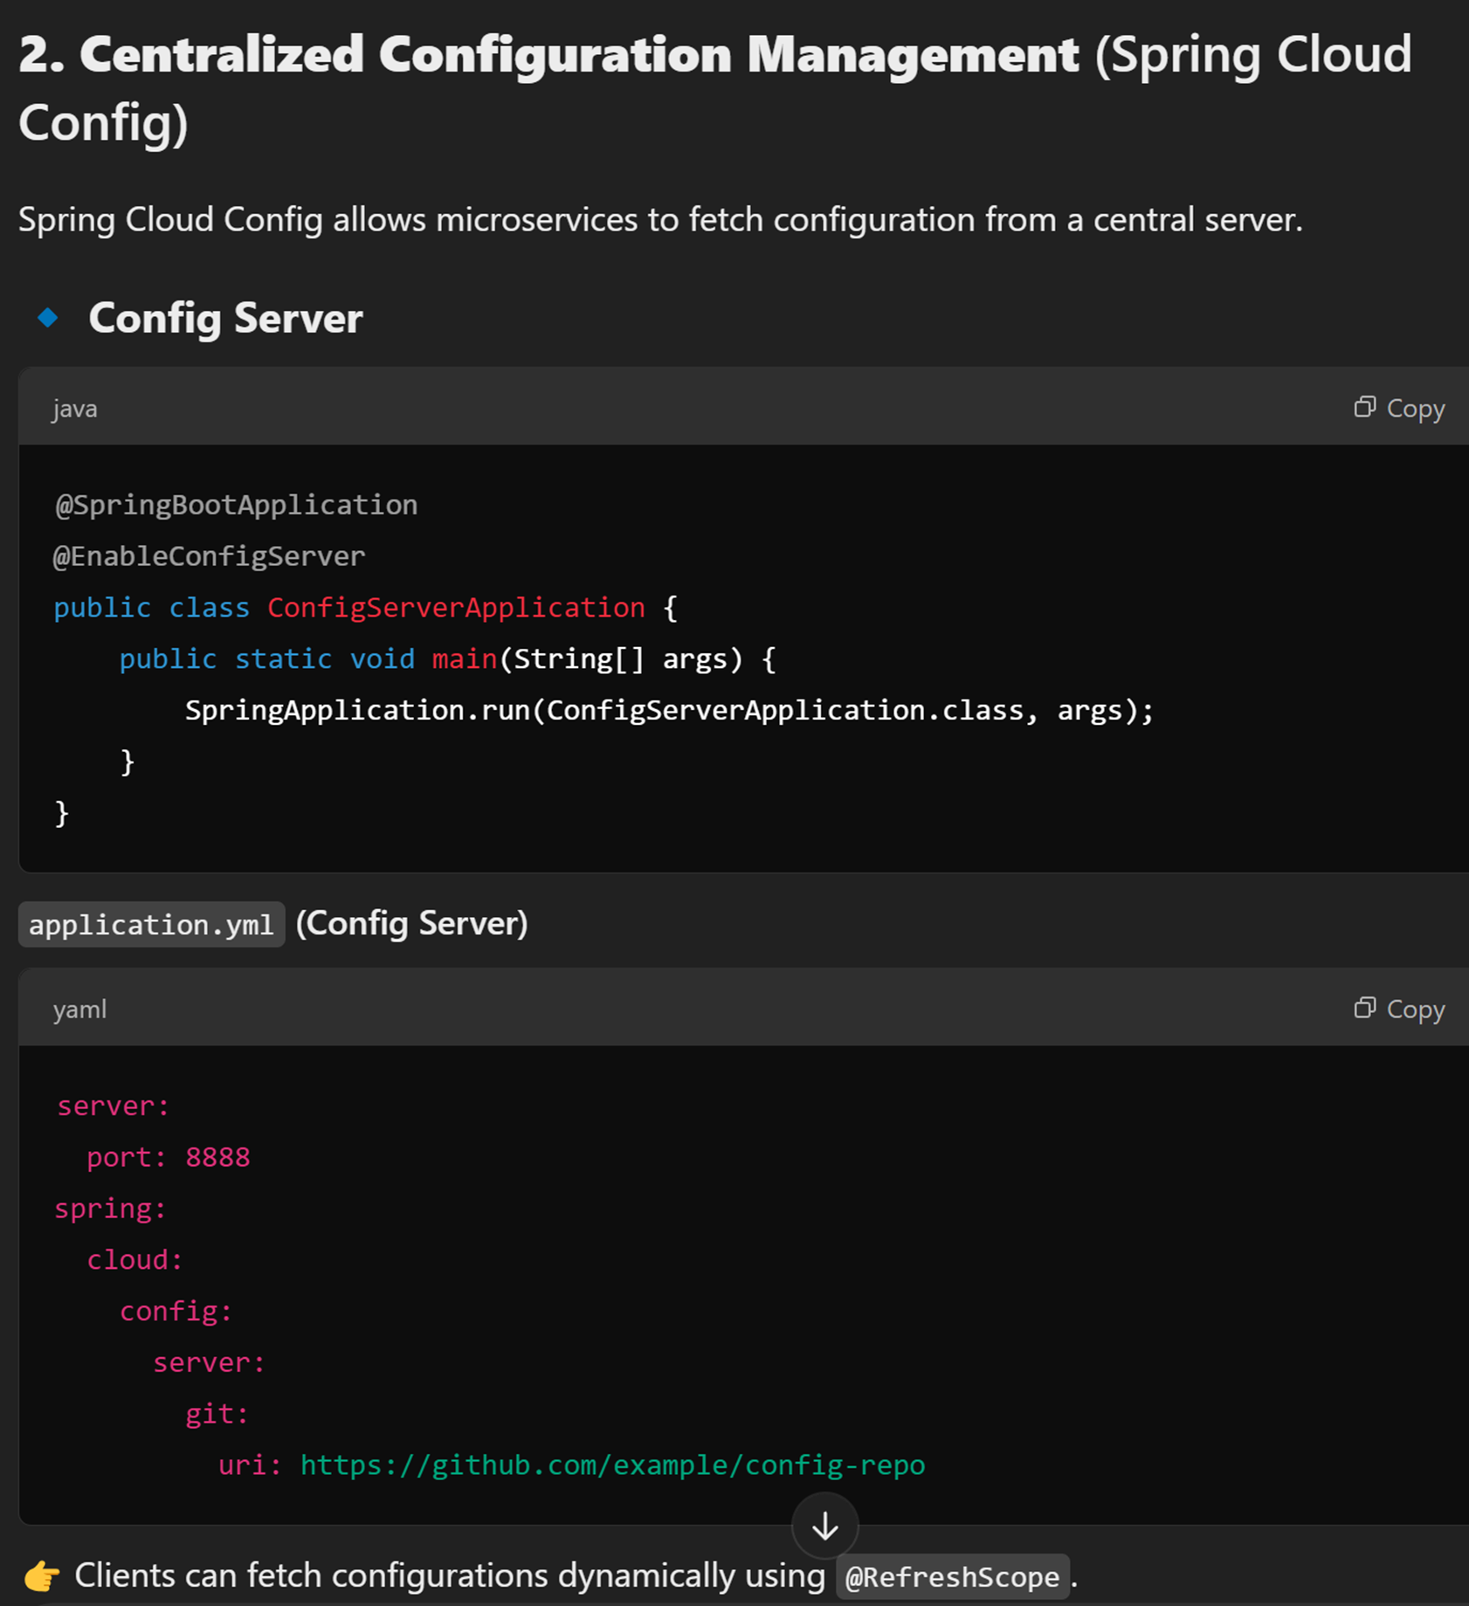1469x1606 pixels.
Task: Click the 'java' language label in code header
Action: coord(74,409)
